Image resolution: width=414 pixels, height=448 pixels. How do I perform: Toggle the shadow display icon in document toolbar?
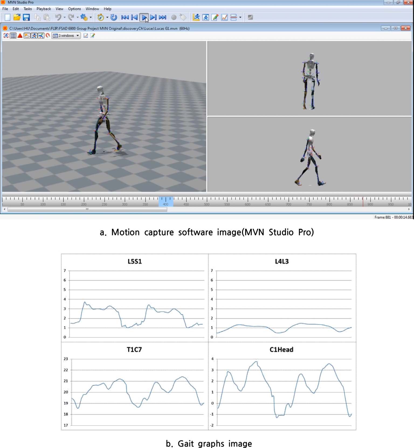(x=27, y=36)
